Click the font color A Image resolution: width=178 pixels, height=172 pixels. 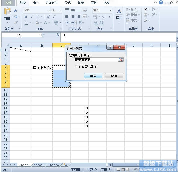[x=46, y=23]
